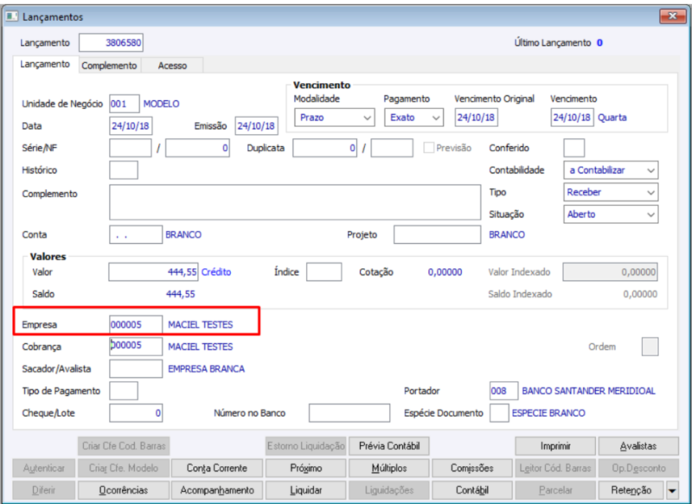The image size is (692, 504).
Task: Click the Espécie Documento field
Action: tap(499, 413)
